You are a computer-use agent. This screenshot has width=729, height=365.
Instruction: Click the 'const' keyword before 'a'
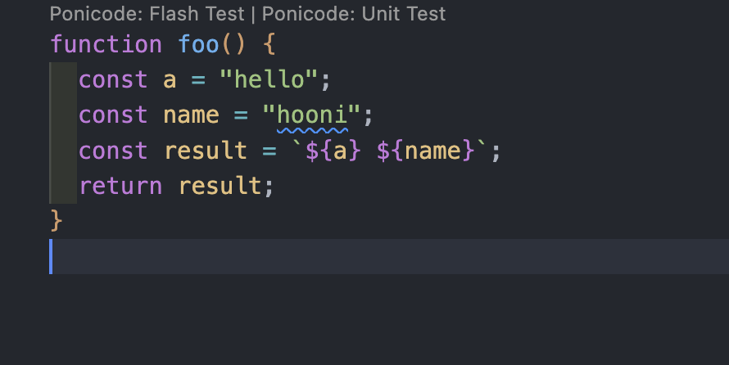click(113, 80)
